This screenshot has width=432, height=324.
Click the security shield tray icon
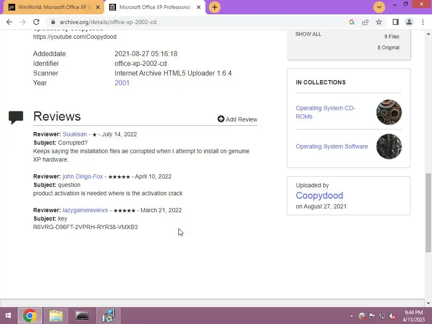click(x=362, y=316)
